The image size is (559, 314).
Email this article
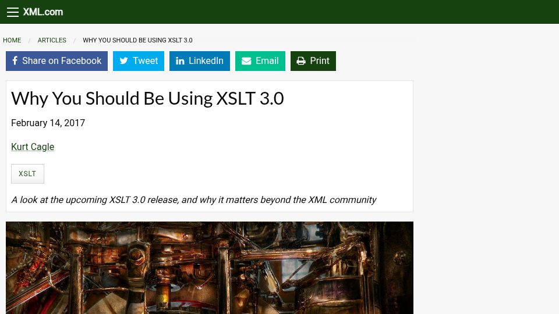point(260,61)
